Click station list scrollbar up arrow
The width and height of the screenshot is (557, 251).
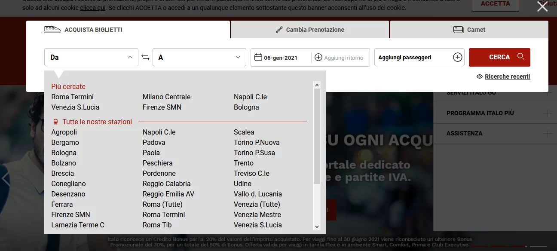click(x=317, y=85)
